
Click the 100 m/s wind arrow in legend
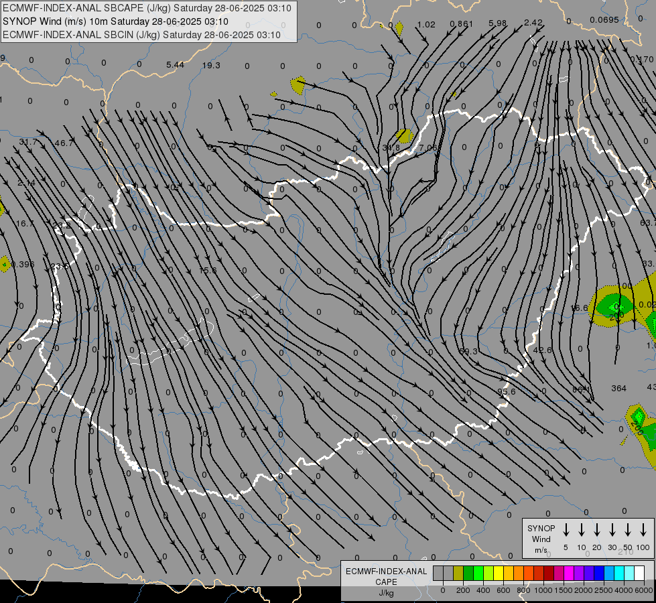[643, 530]
